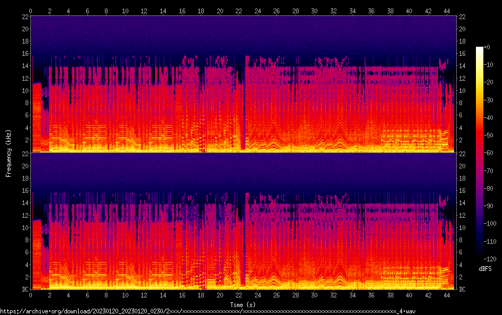Viewport: 502px width, 315px height.
Task: Click the white top of the color scale bar
Action: tap(480, 49)
